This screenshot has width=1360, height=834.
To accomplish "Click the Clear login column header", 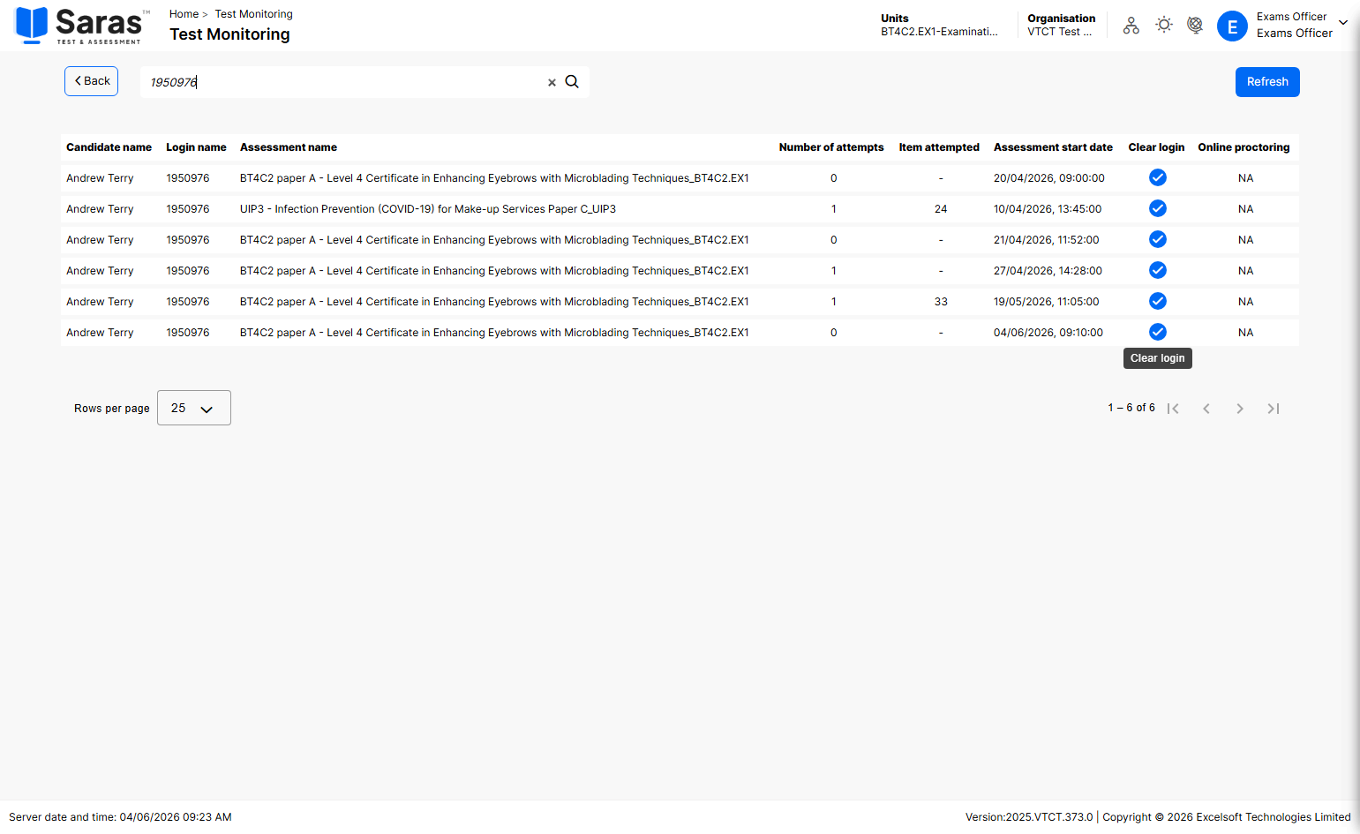I will coord(1156,147).
